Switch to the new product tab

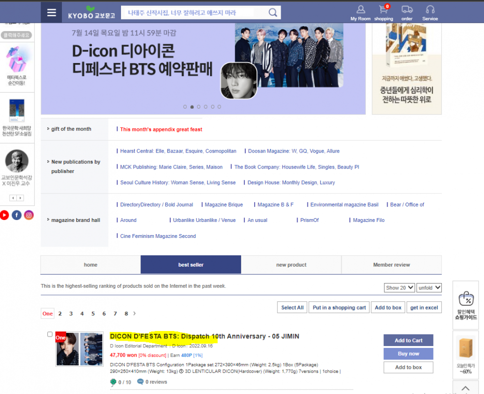tap(291, 265)
